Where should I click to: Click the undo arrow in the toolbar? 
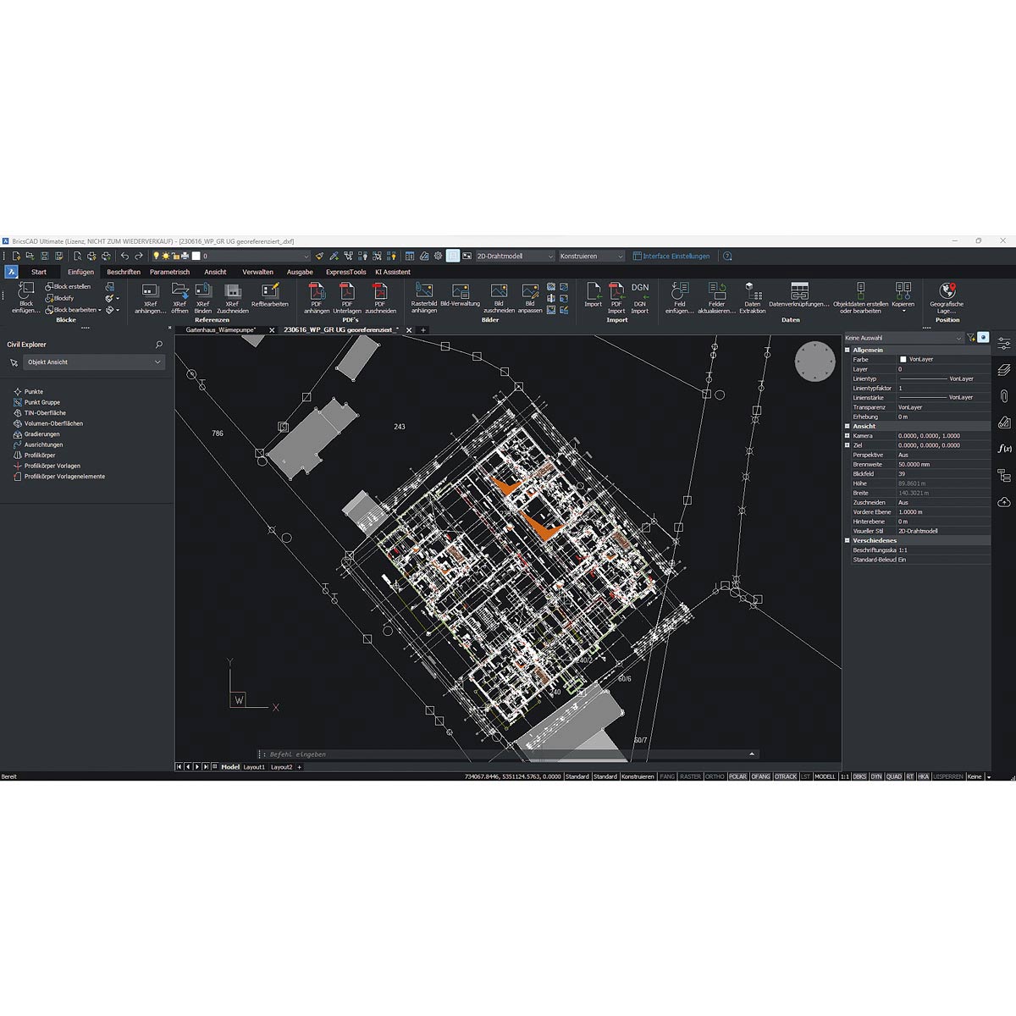124,256
